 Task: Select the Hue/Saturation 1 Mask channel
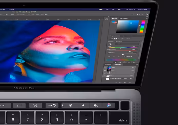click(x=119, y=79)
